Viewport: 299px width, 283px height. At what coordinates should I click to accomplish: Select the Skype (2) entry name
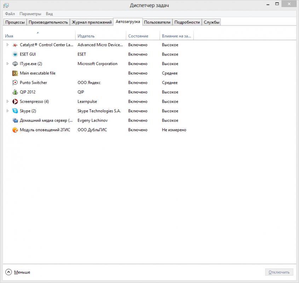28,111
